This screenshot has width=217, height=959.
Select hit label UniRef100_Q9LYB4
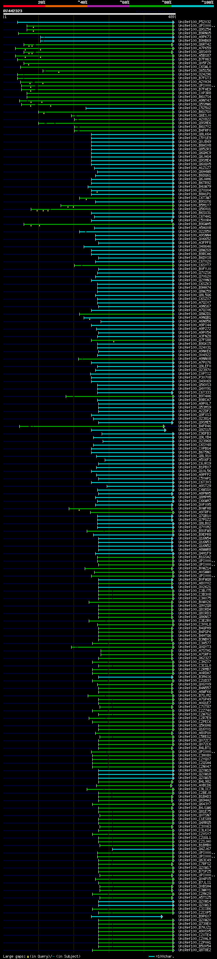[195, 437]
